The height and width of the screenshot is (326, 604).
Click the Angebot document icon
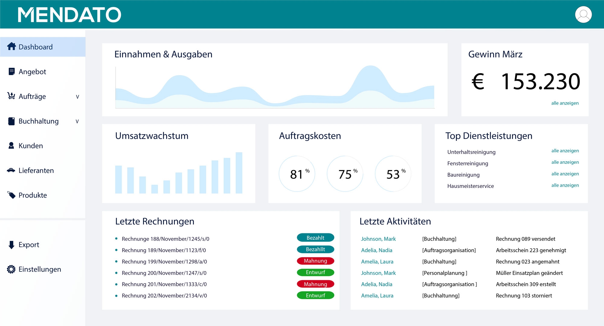pyautogui.click(x=11, y=71)
